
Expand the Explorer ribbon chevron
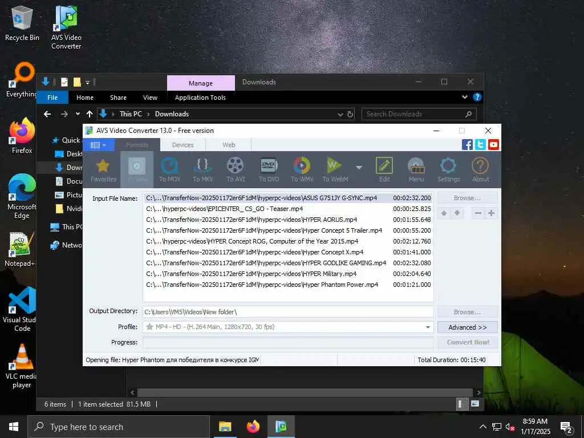(x=464, y=97)
